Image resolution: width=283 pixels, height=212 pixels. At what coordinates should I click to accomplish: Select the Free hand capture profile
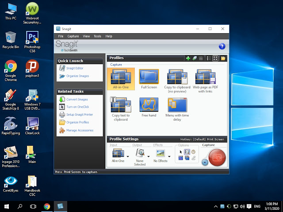click(x=149, y=107)
